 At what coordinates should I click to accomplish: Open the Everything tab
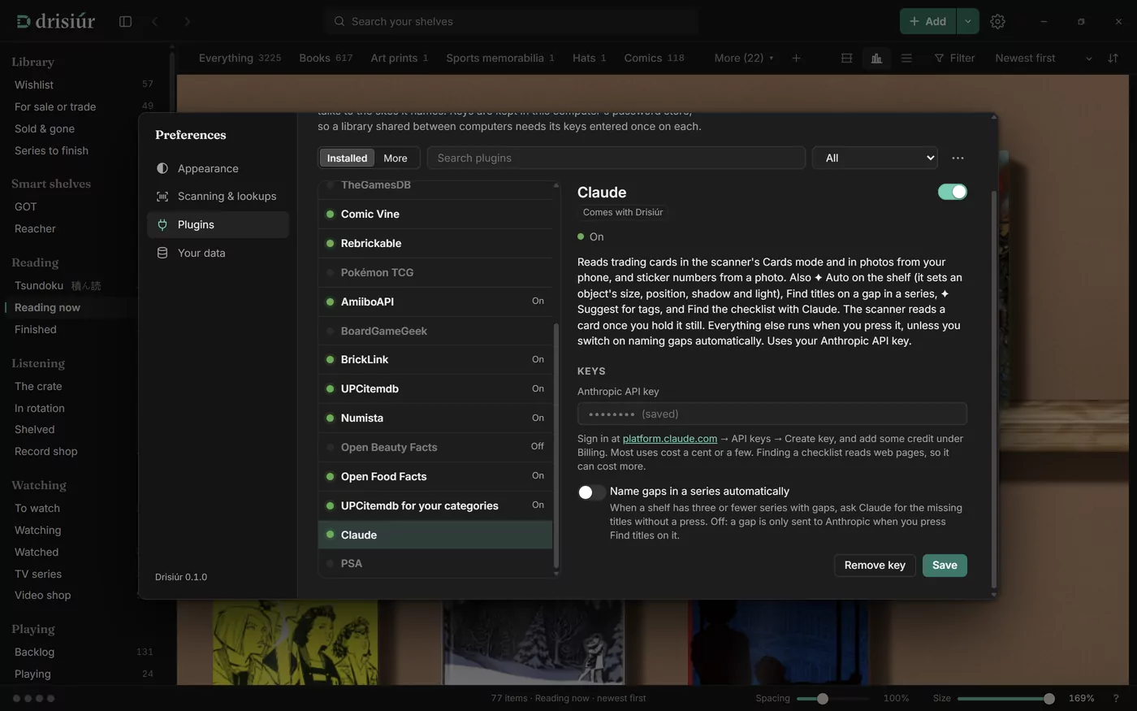[240, 58]
